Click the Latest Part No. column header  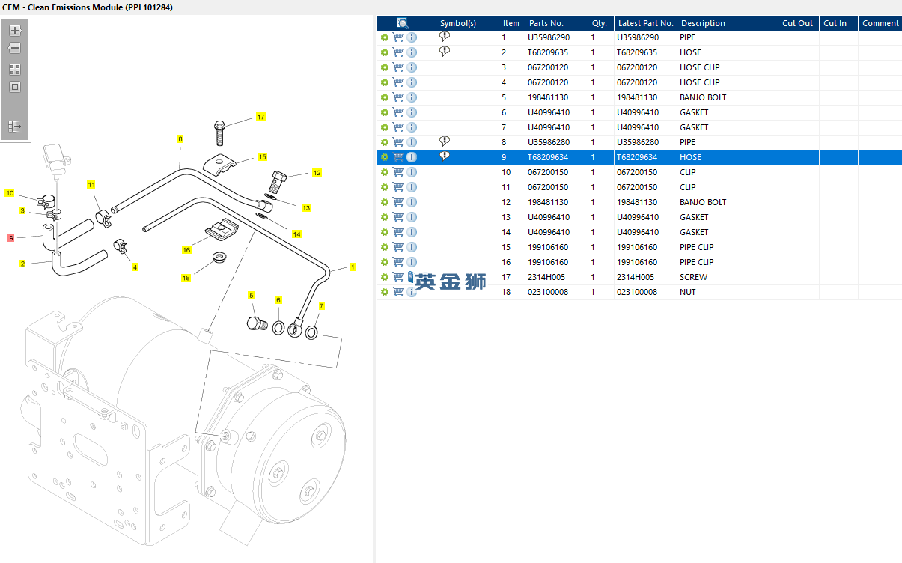(645, 23)
